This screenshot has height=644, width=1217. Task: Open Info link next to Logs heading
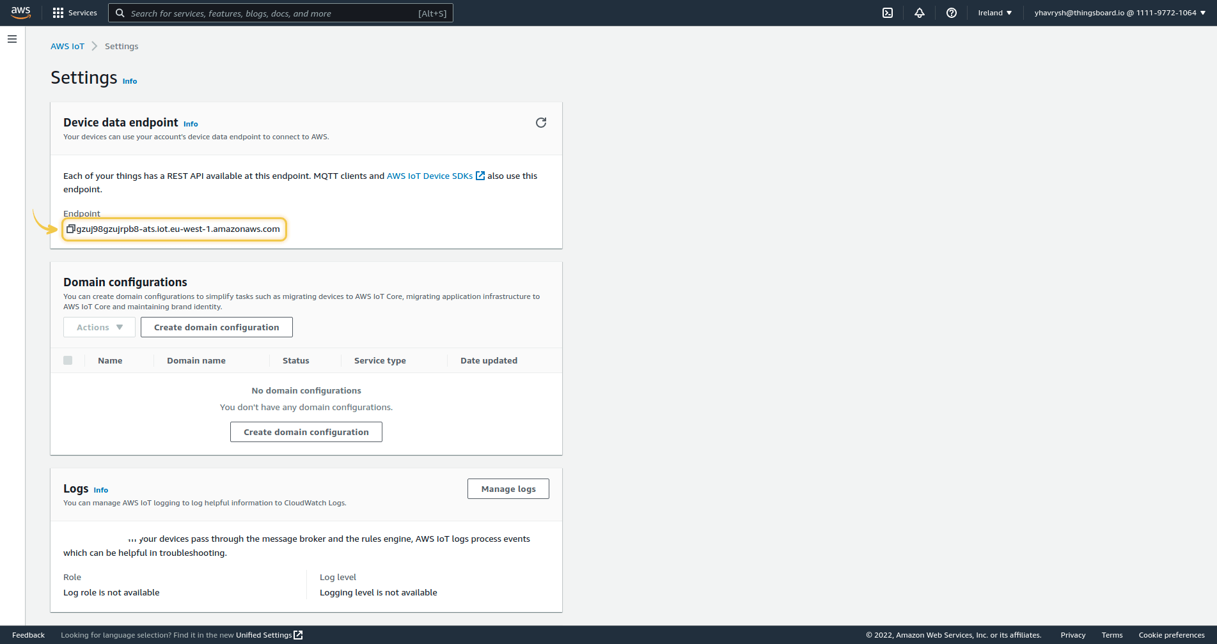pos(100,490)
